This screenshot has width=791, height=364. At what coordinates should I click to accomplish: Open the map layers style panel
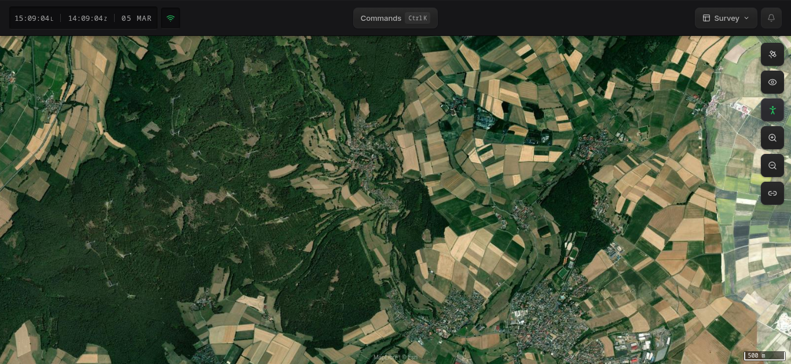(x=772, y=54)
